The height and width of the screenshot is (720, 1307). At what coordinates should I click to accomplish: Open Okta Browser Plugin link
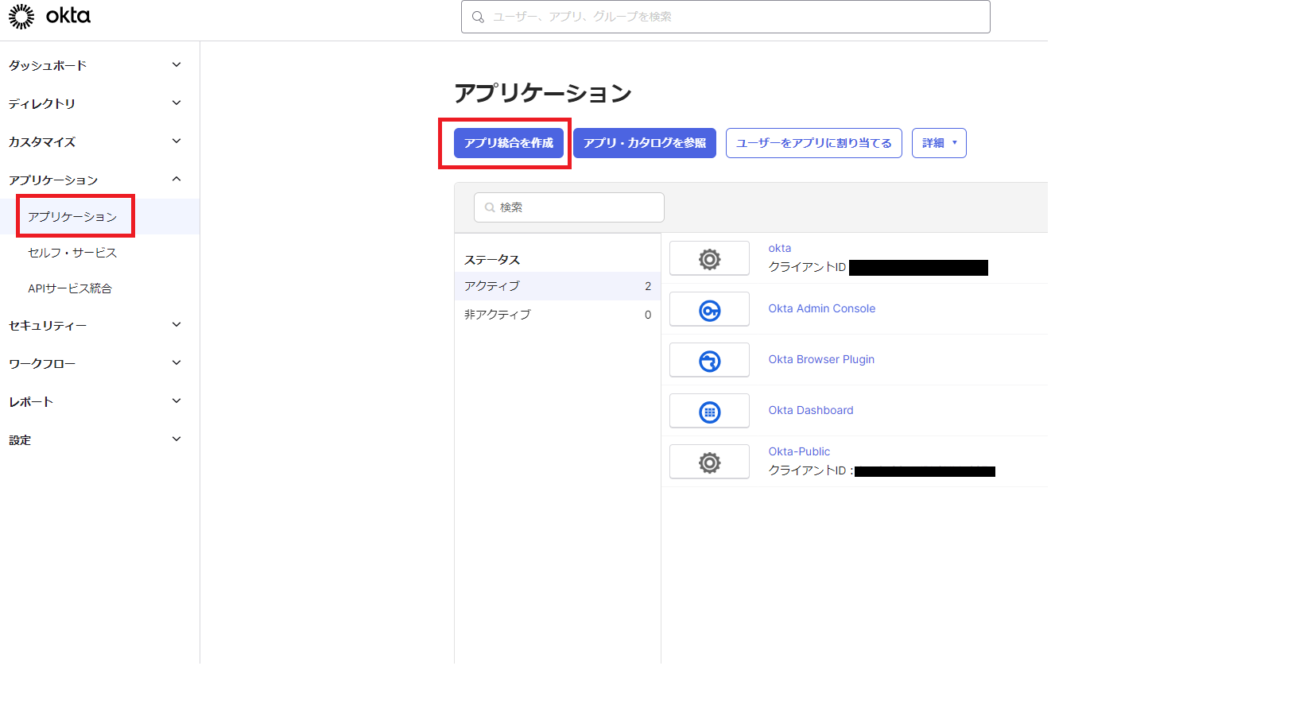pos(821,359)
